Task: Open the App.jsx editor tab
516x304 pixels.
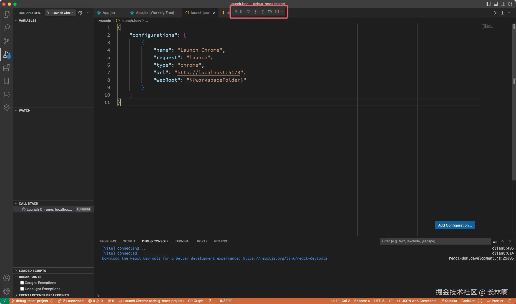Action: point(109,13)
